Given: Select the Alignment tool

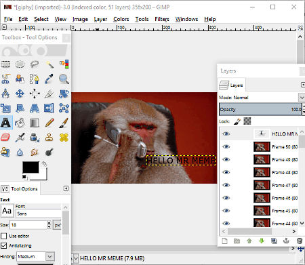Looking at the screenshot, I should [35, 94].
